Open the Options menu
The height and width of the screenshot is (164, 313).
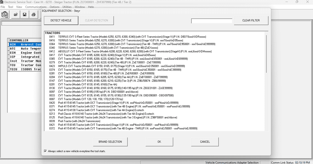click(54, 7)
